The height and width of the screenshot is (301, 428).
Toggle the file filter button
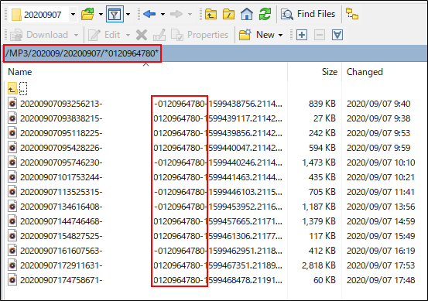tap(115, 14)
